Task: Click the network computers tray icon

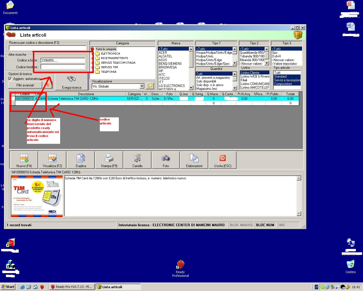Action: pyautogui.click(x=327, y=287)
